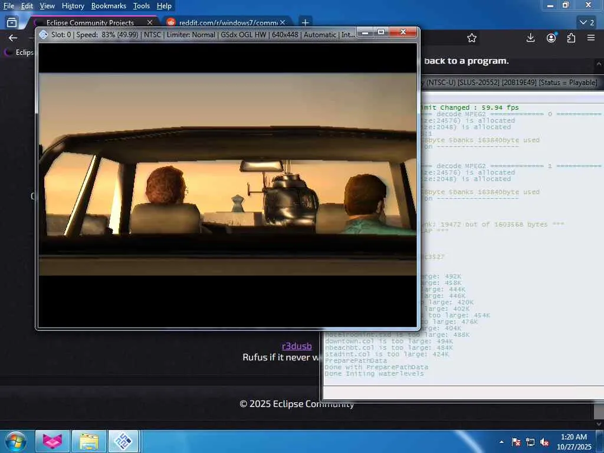604x453 pixels.
Task: Open a new browser tab
Action: [305, 22]
